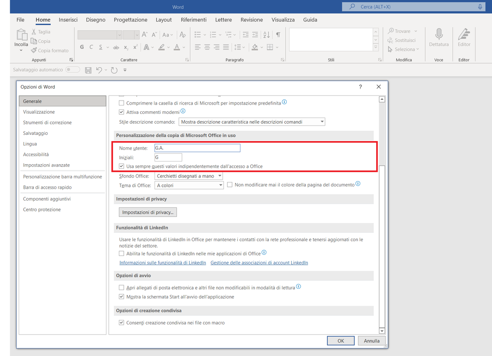Open the borders dropdown arrow

point(277,47)
